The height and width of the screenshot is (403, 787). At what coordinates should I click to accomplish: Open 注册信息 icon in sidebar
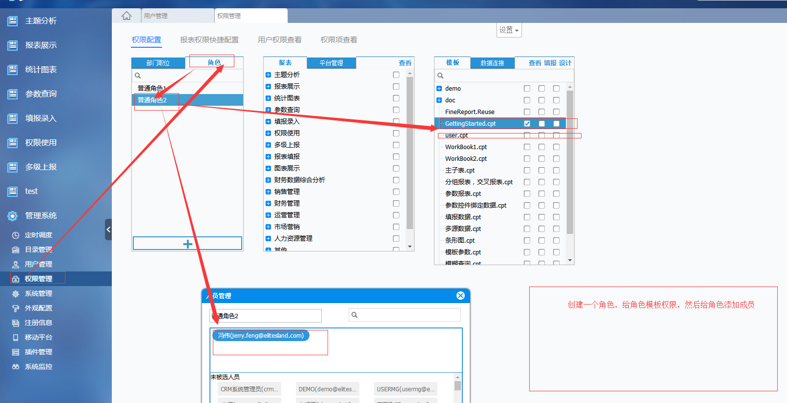point(16,323)
